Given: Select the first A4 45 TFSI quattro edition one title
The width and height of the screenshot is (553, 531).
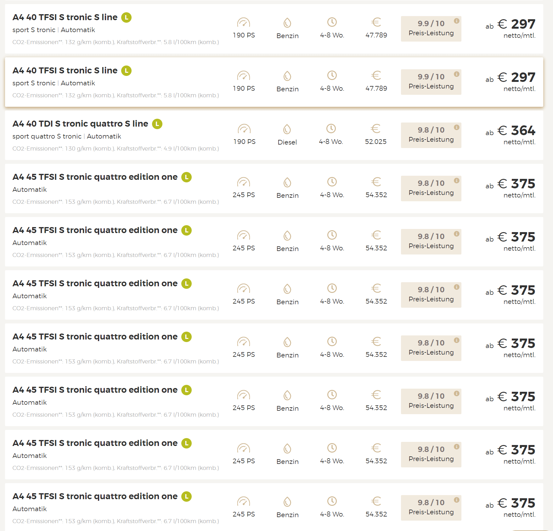Looking at the screenshot, I should (95, 177).
